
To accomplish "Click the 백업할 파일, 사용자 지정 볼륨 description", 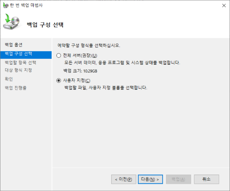I will (106, 88).
